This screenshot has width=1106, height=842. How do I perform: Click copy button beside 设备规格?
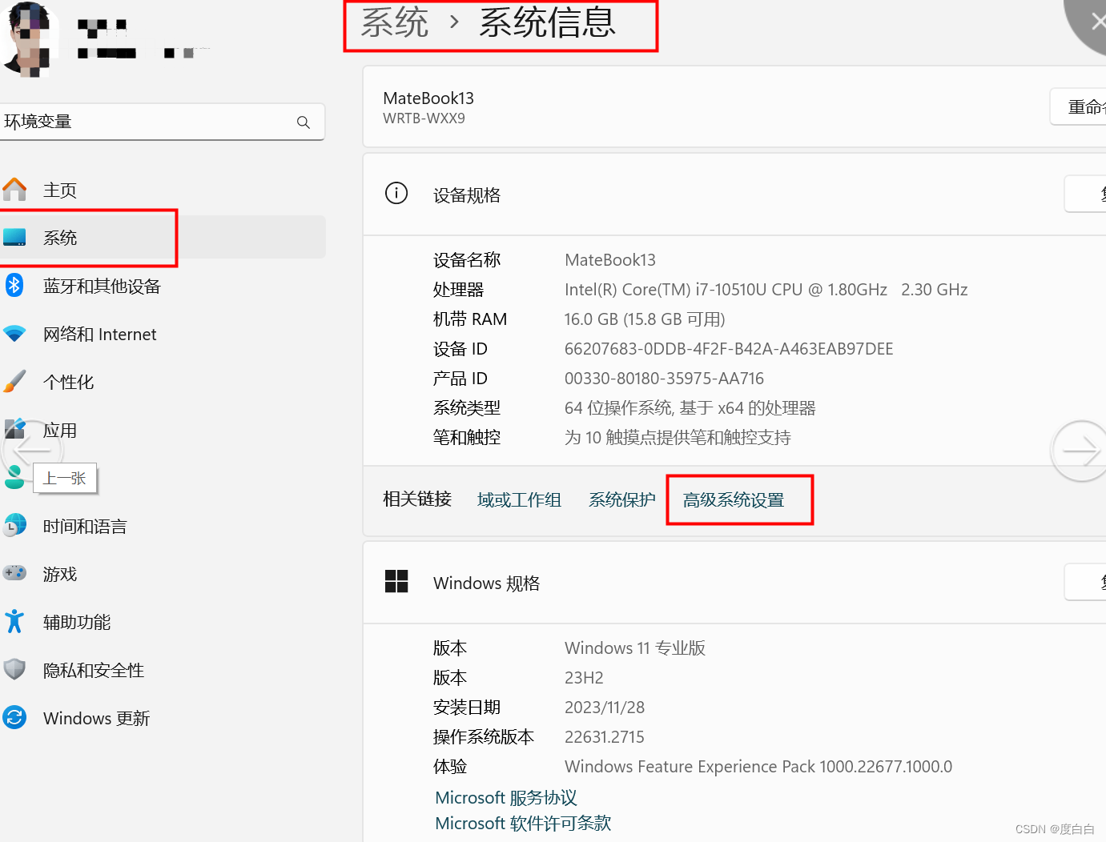(1085, 194)
